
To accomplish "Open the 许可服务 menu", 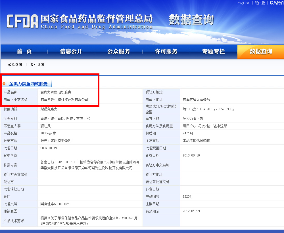I will 166,52.
